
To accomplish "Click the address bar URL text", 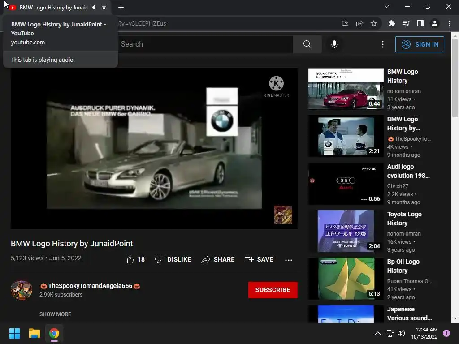I will click(142, 23).
